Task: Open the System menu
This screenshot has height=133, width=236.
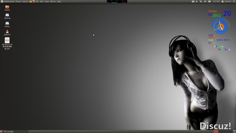Action: point(25,1)
